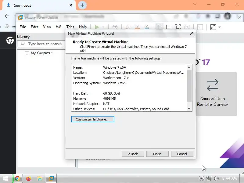Click the File Explorer taskbar icon
This screenshot has width=244, height=183.
40,178
